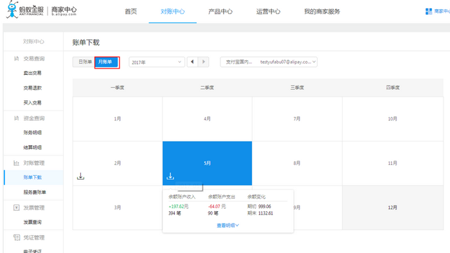Screen dimensions: 450x253
Task: Open 商家中心 grid icon at top right
Action: [429, 12]
